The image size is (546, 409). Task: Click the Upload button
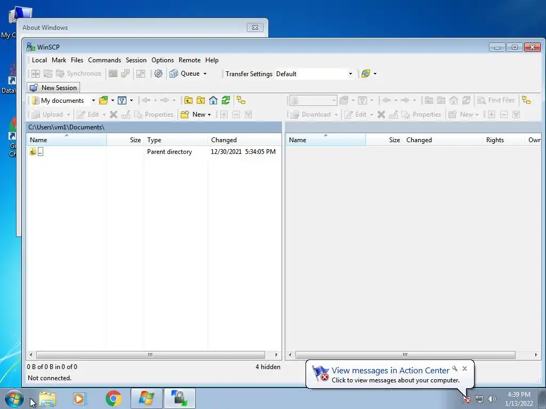pos(47,114)
